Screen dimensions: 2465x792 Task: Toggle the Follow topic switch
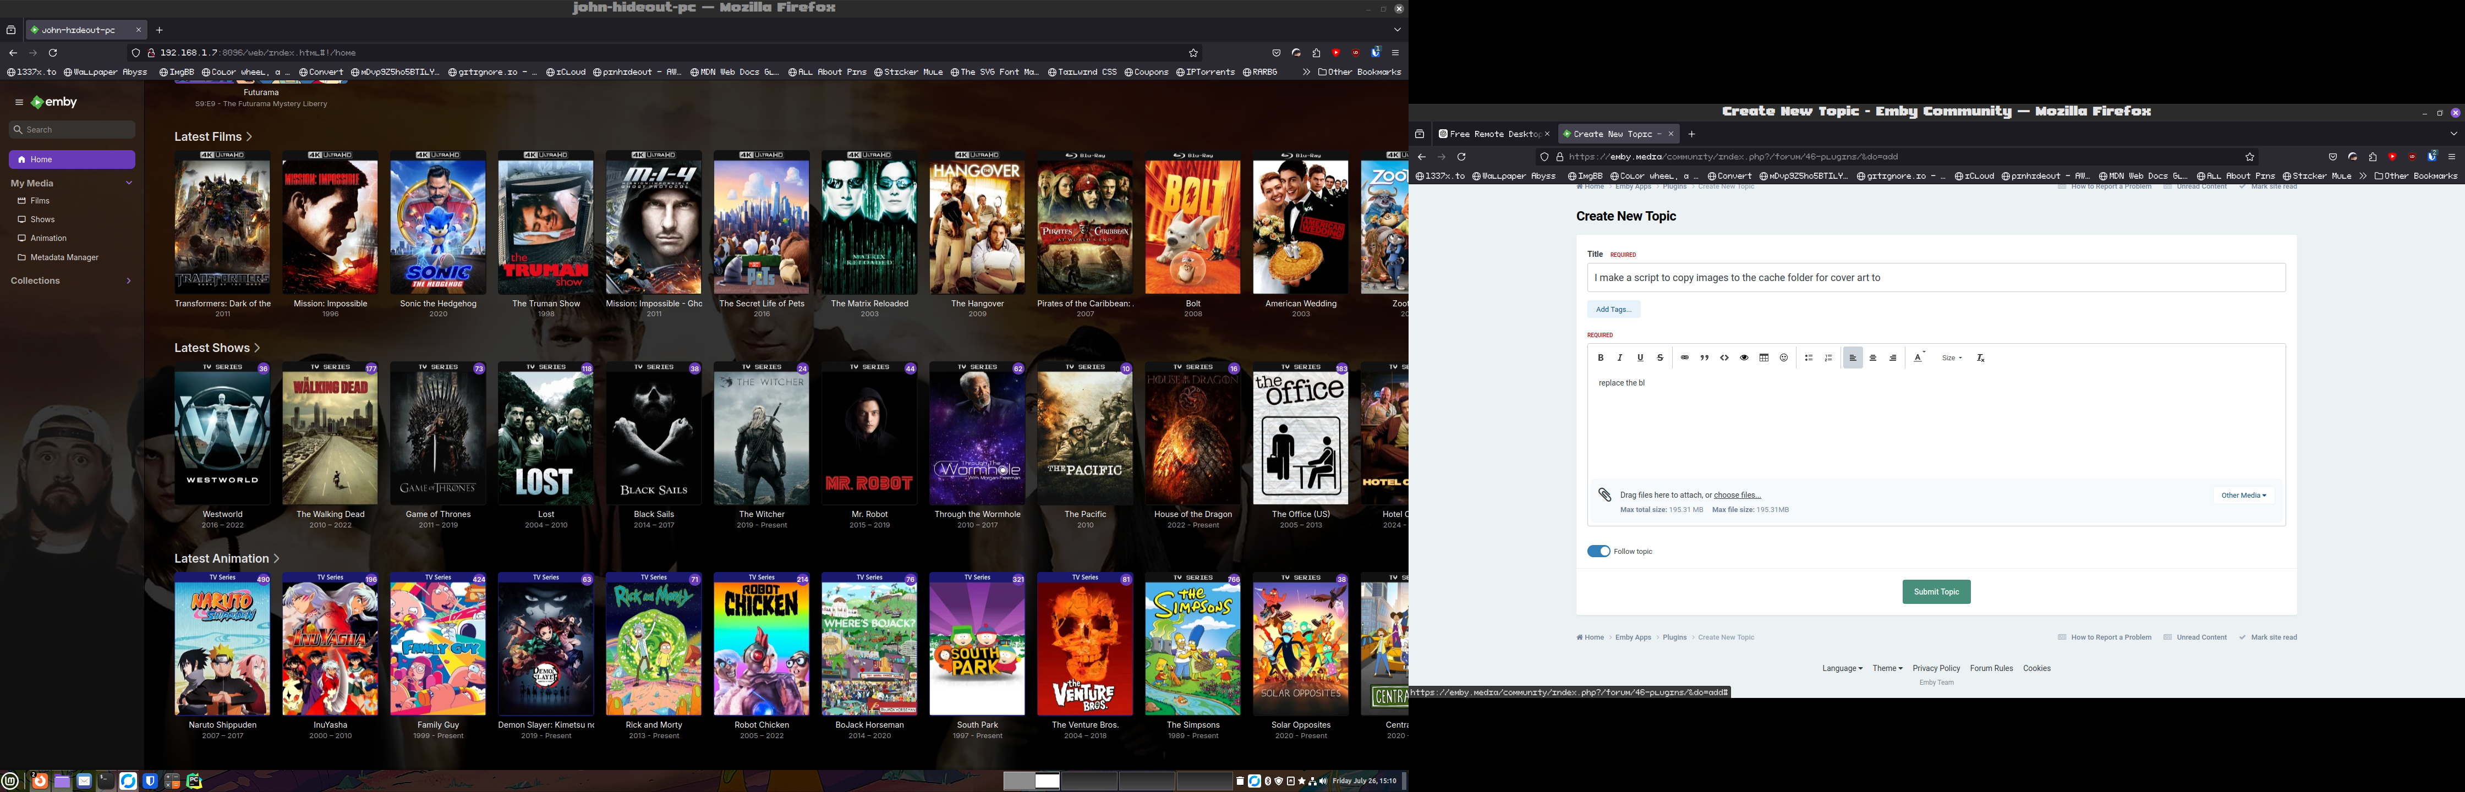point(1598,551)
